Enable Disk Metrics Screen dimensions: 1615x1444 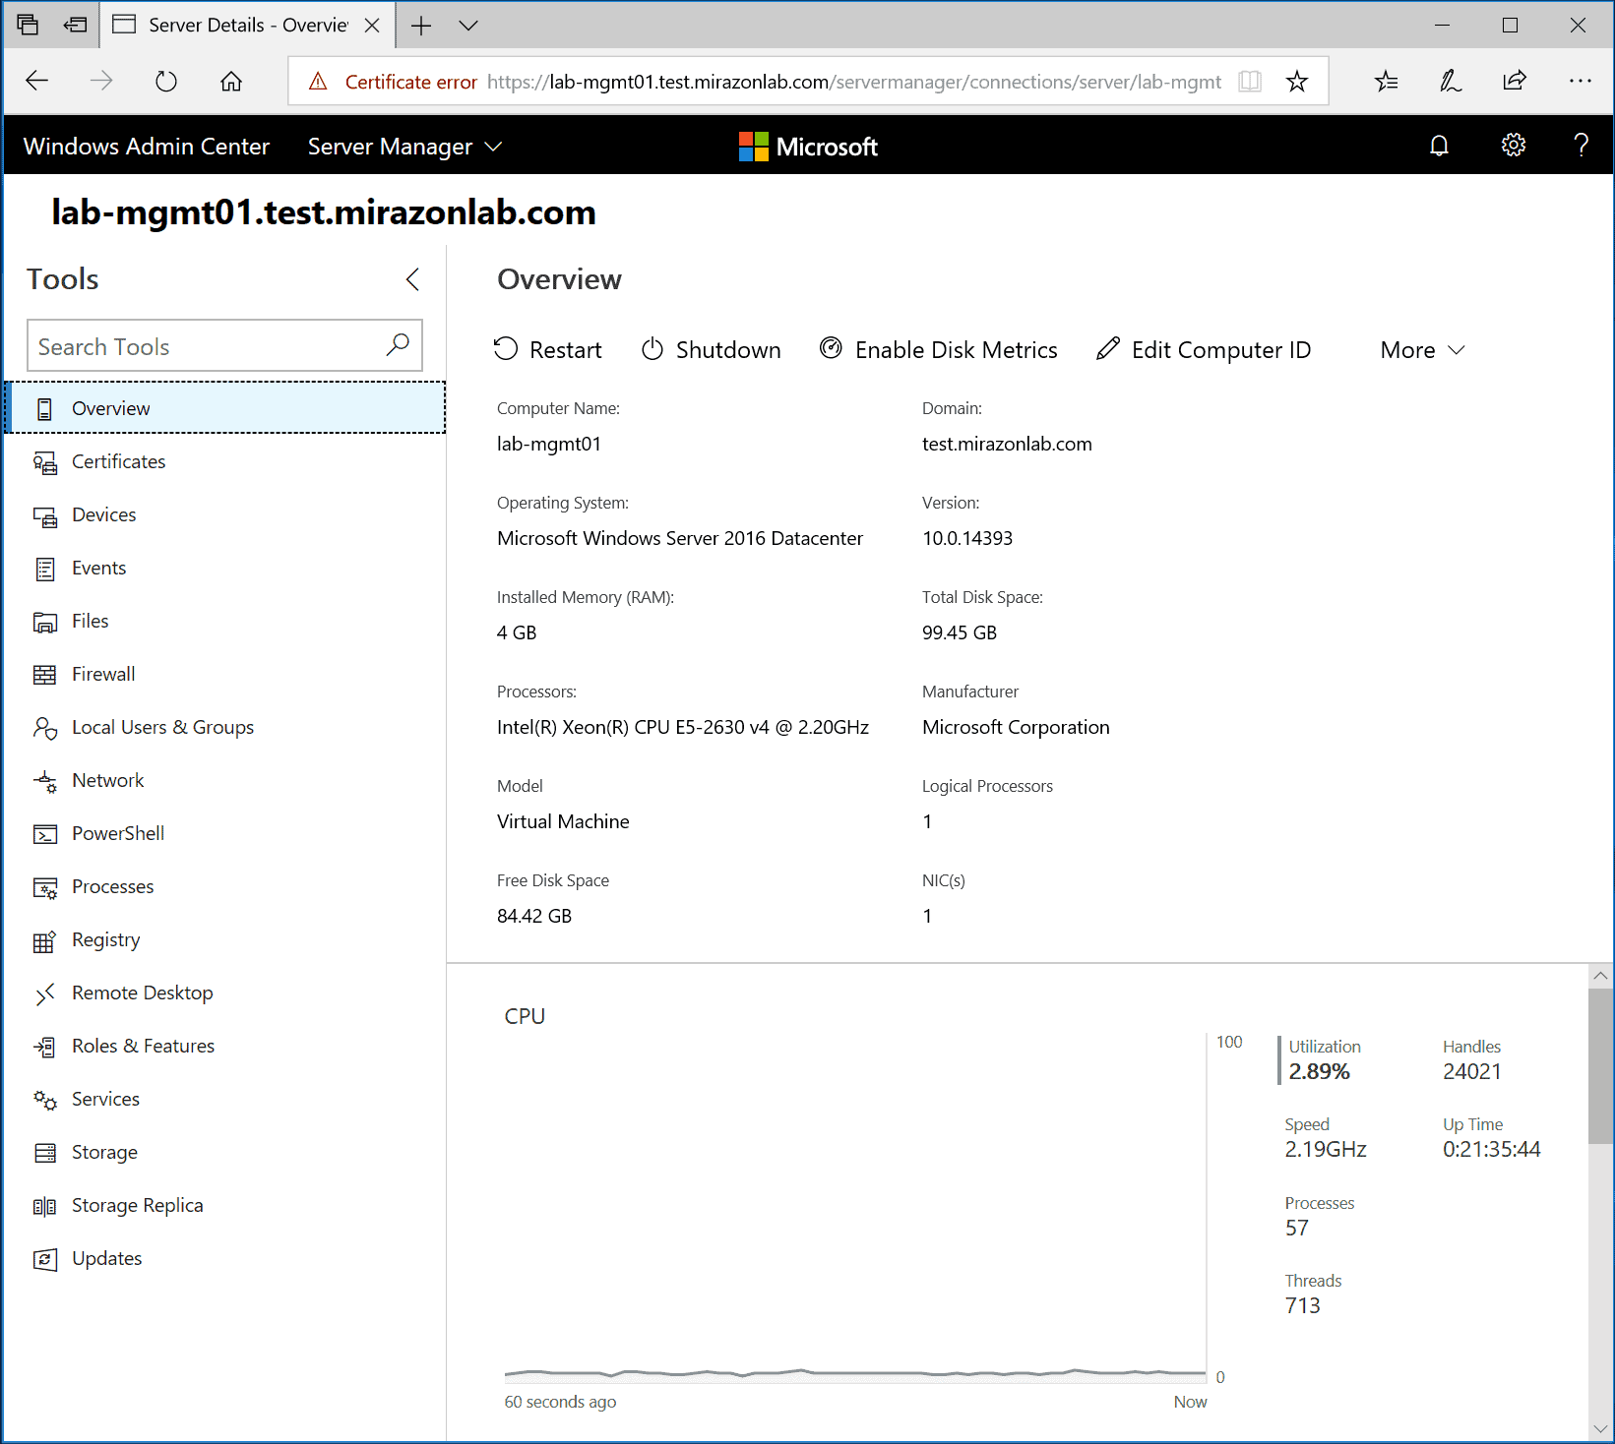tap(939, 349)
